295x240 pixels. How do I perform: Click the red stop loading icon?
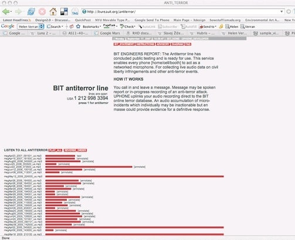click(42, 12)
